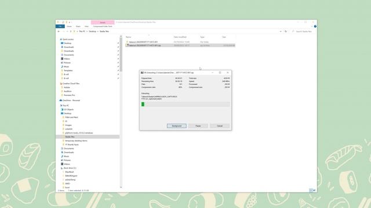The image size is (371, 208).
Task: Refresh the Explorer address bar location
Action: pos(286,31)
